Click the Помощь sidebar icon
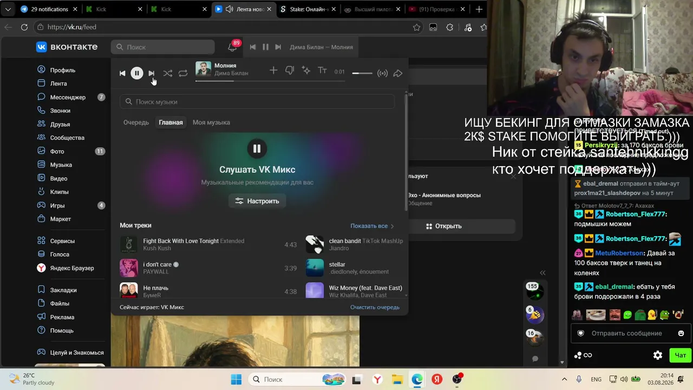The width and height of the screenshot is (693, 390). tap(41, 330)
